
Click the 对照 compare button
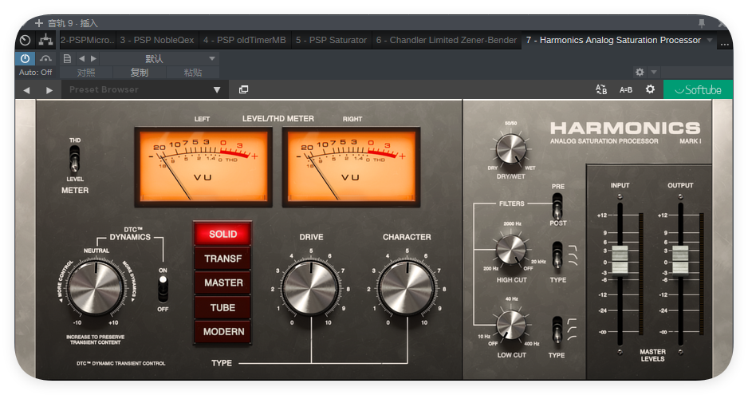(x=86, y=73)
